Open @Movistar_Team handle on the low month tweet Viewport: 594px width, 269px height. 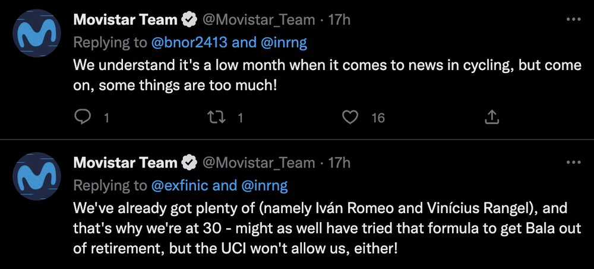tap(259, 20)
